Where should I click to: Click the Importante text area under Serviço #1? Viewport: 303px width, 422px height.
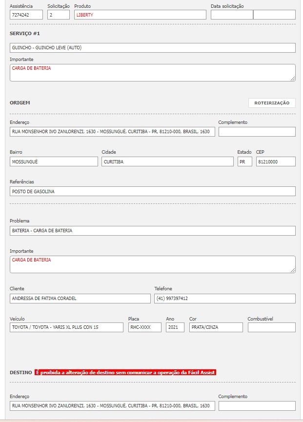click(152, 73)
